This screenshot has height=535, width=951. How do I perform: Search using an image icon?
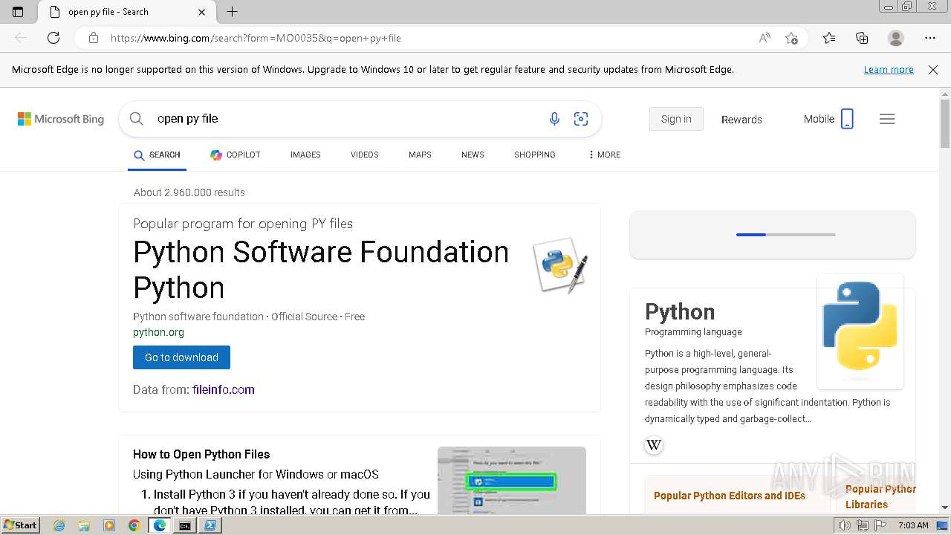coord(581,119)
